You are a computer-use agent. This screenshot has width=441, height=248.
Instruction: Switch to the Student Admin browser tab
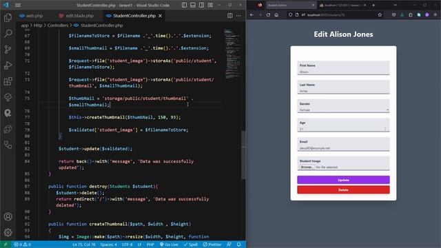(290, 5)
